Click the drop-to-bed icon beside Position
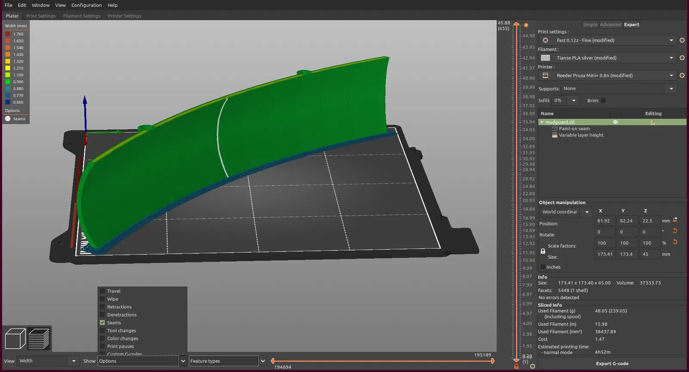 point(675,220)
